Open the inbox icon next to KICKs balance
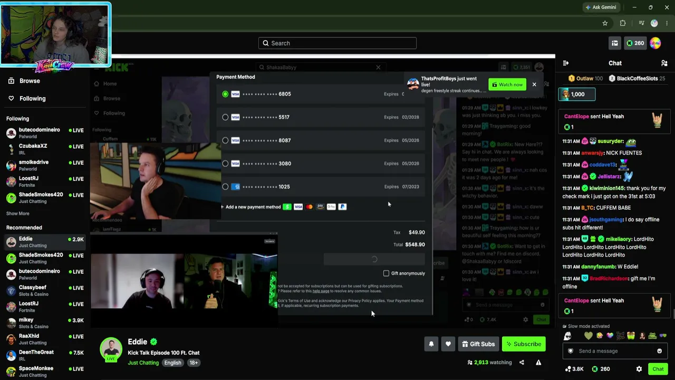This screenshot has height=380, width=675. 615,43
